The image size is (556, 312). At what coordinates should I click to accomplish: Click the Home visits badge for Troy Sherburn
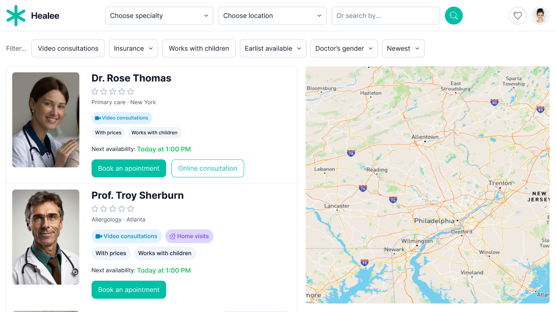[x=189, y=236]
